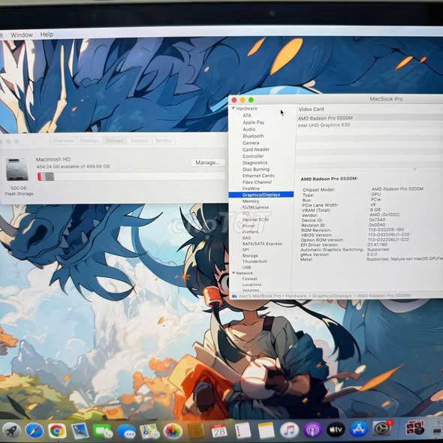Viewport: 443px width, 443px height.
Task: Switch to the Support tab
Action: (x=140, y=140)
